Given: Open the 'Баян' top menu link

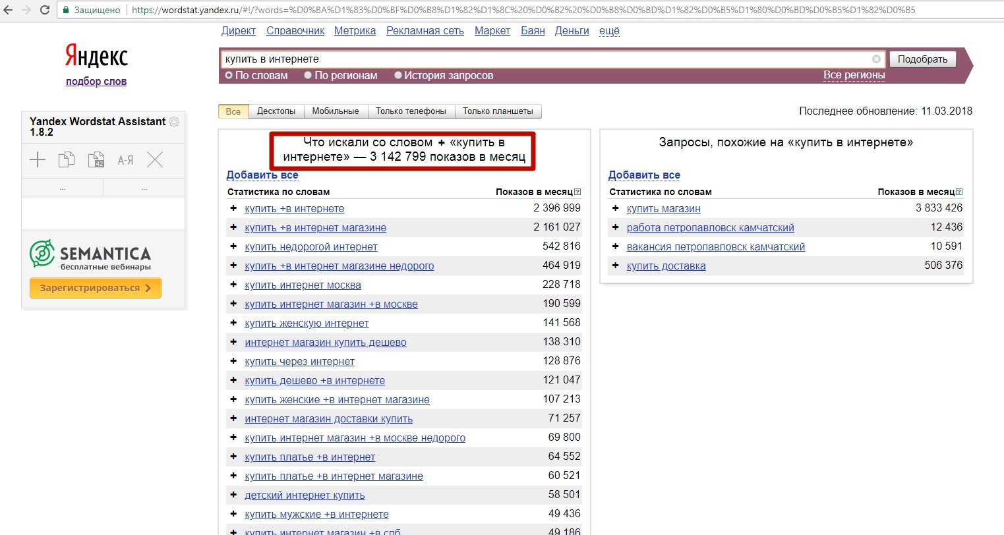Looking at the screenshot, I should (533, 31).
